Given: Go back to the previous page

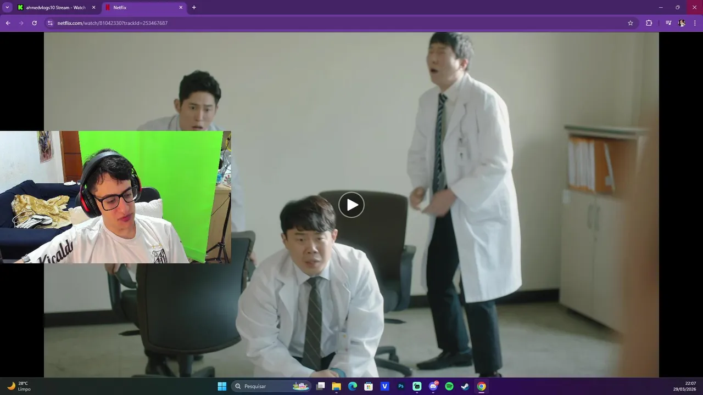Looking at the screenshot, I should click(8, 23).
